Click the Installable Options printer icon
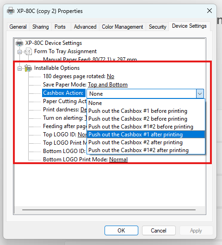The width and height of the screenshot is (222, 245). coord(28,68)
